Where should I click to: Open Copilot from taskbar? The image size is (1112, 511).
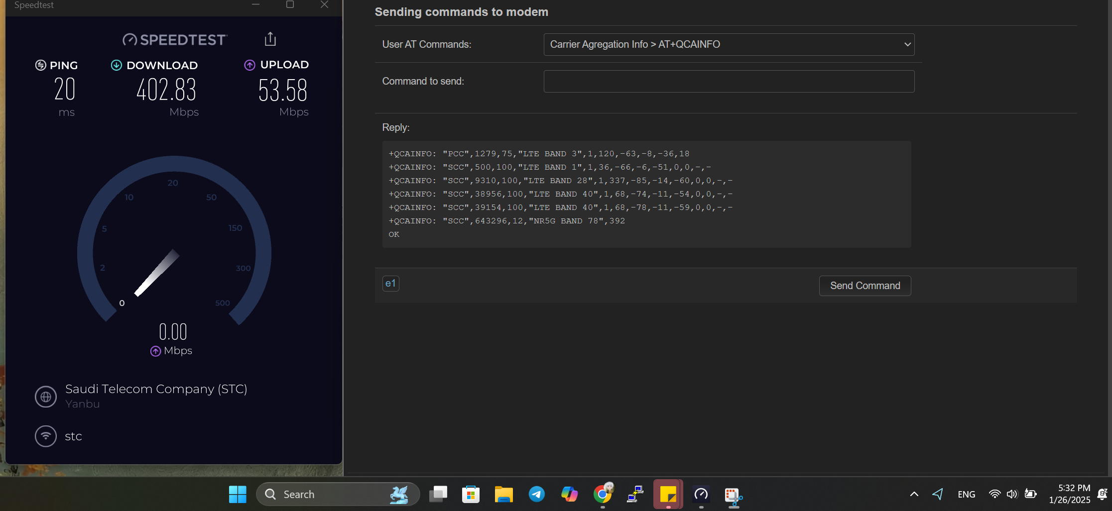pos(569,494)
